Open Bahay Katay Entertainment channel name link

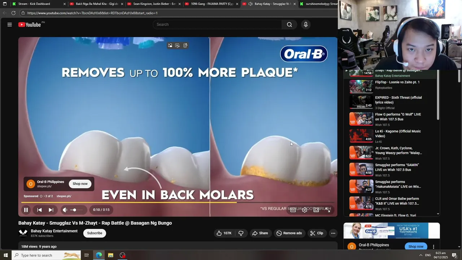(54, 231)
